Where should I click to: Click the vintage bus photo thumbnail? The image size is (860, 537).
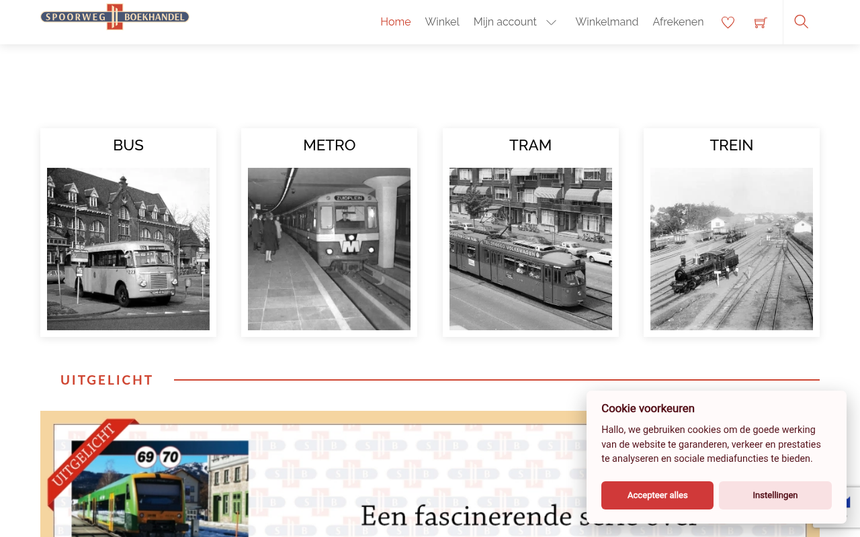tap(128, 249)
